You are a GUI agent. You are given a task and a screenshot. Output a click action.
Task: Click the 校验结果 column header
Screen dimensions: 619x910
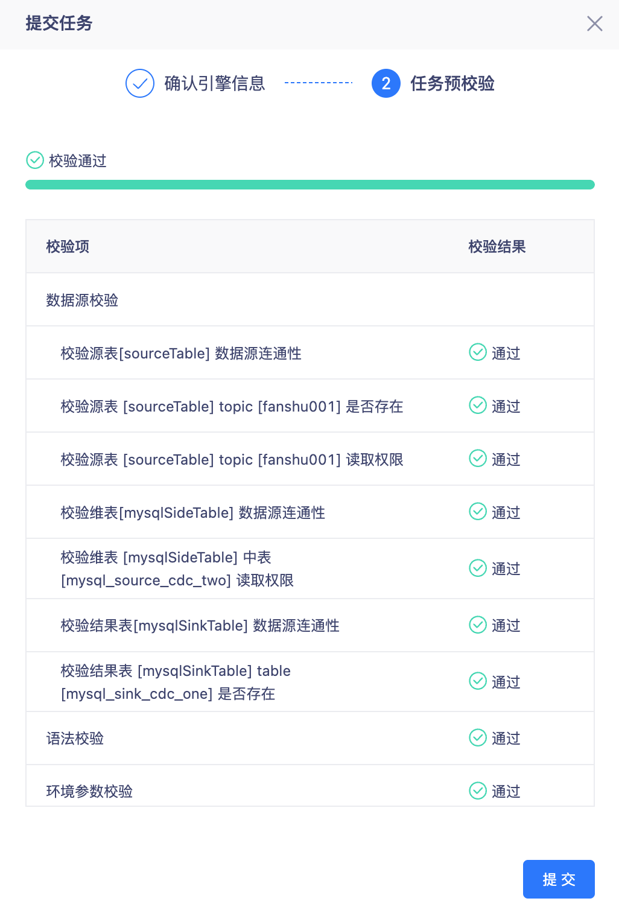pos(497,247)
